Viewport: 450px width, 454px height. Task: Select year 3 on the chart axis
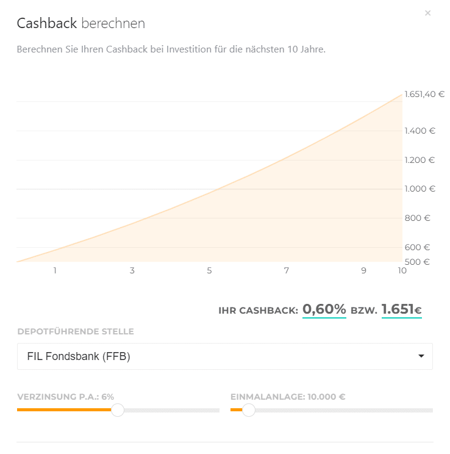(132, 270)
